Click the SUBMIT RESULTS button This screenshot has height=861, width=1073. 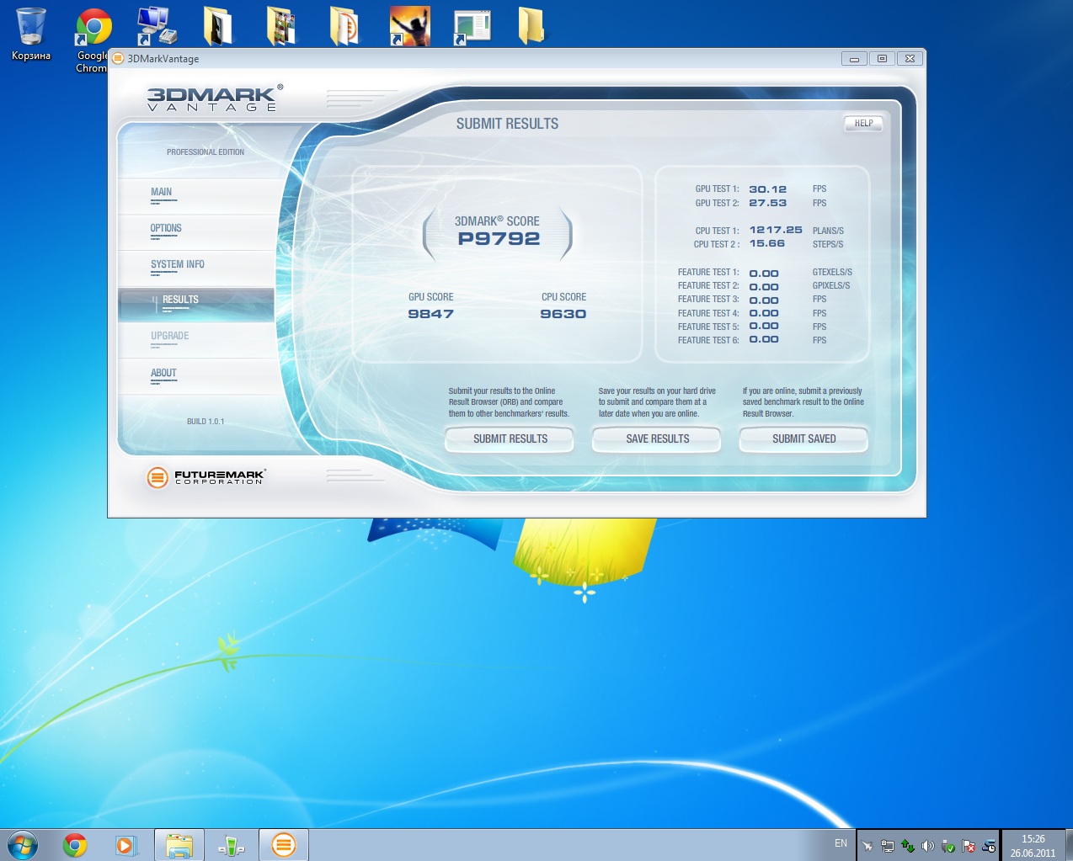click(510, 438)
